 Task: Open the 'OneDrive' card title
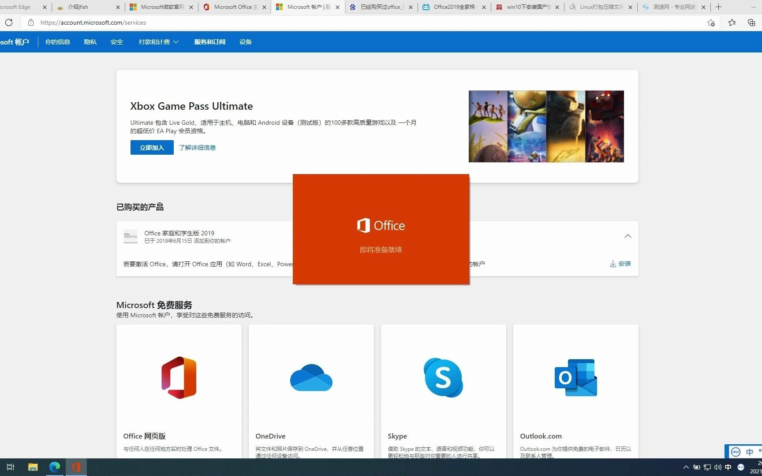270,436
